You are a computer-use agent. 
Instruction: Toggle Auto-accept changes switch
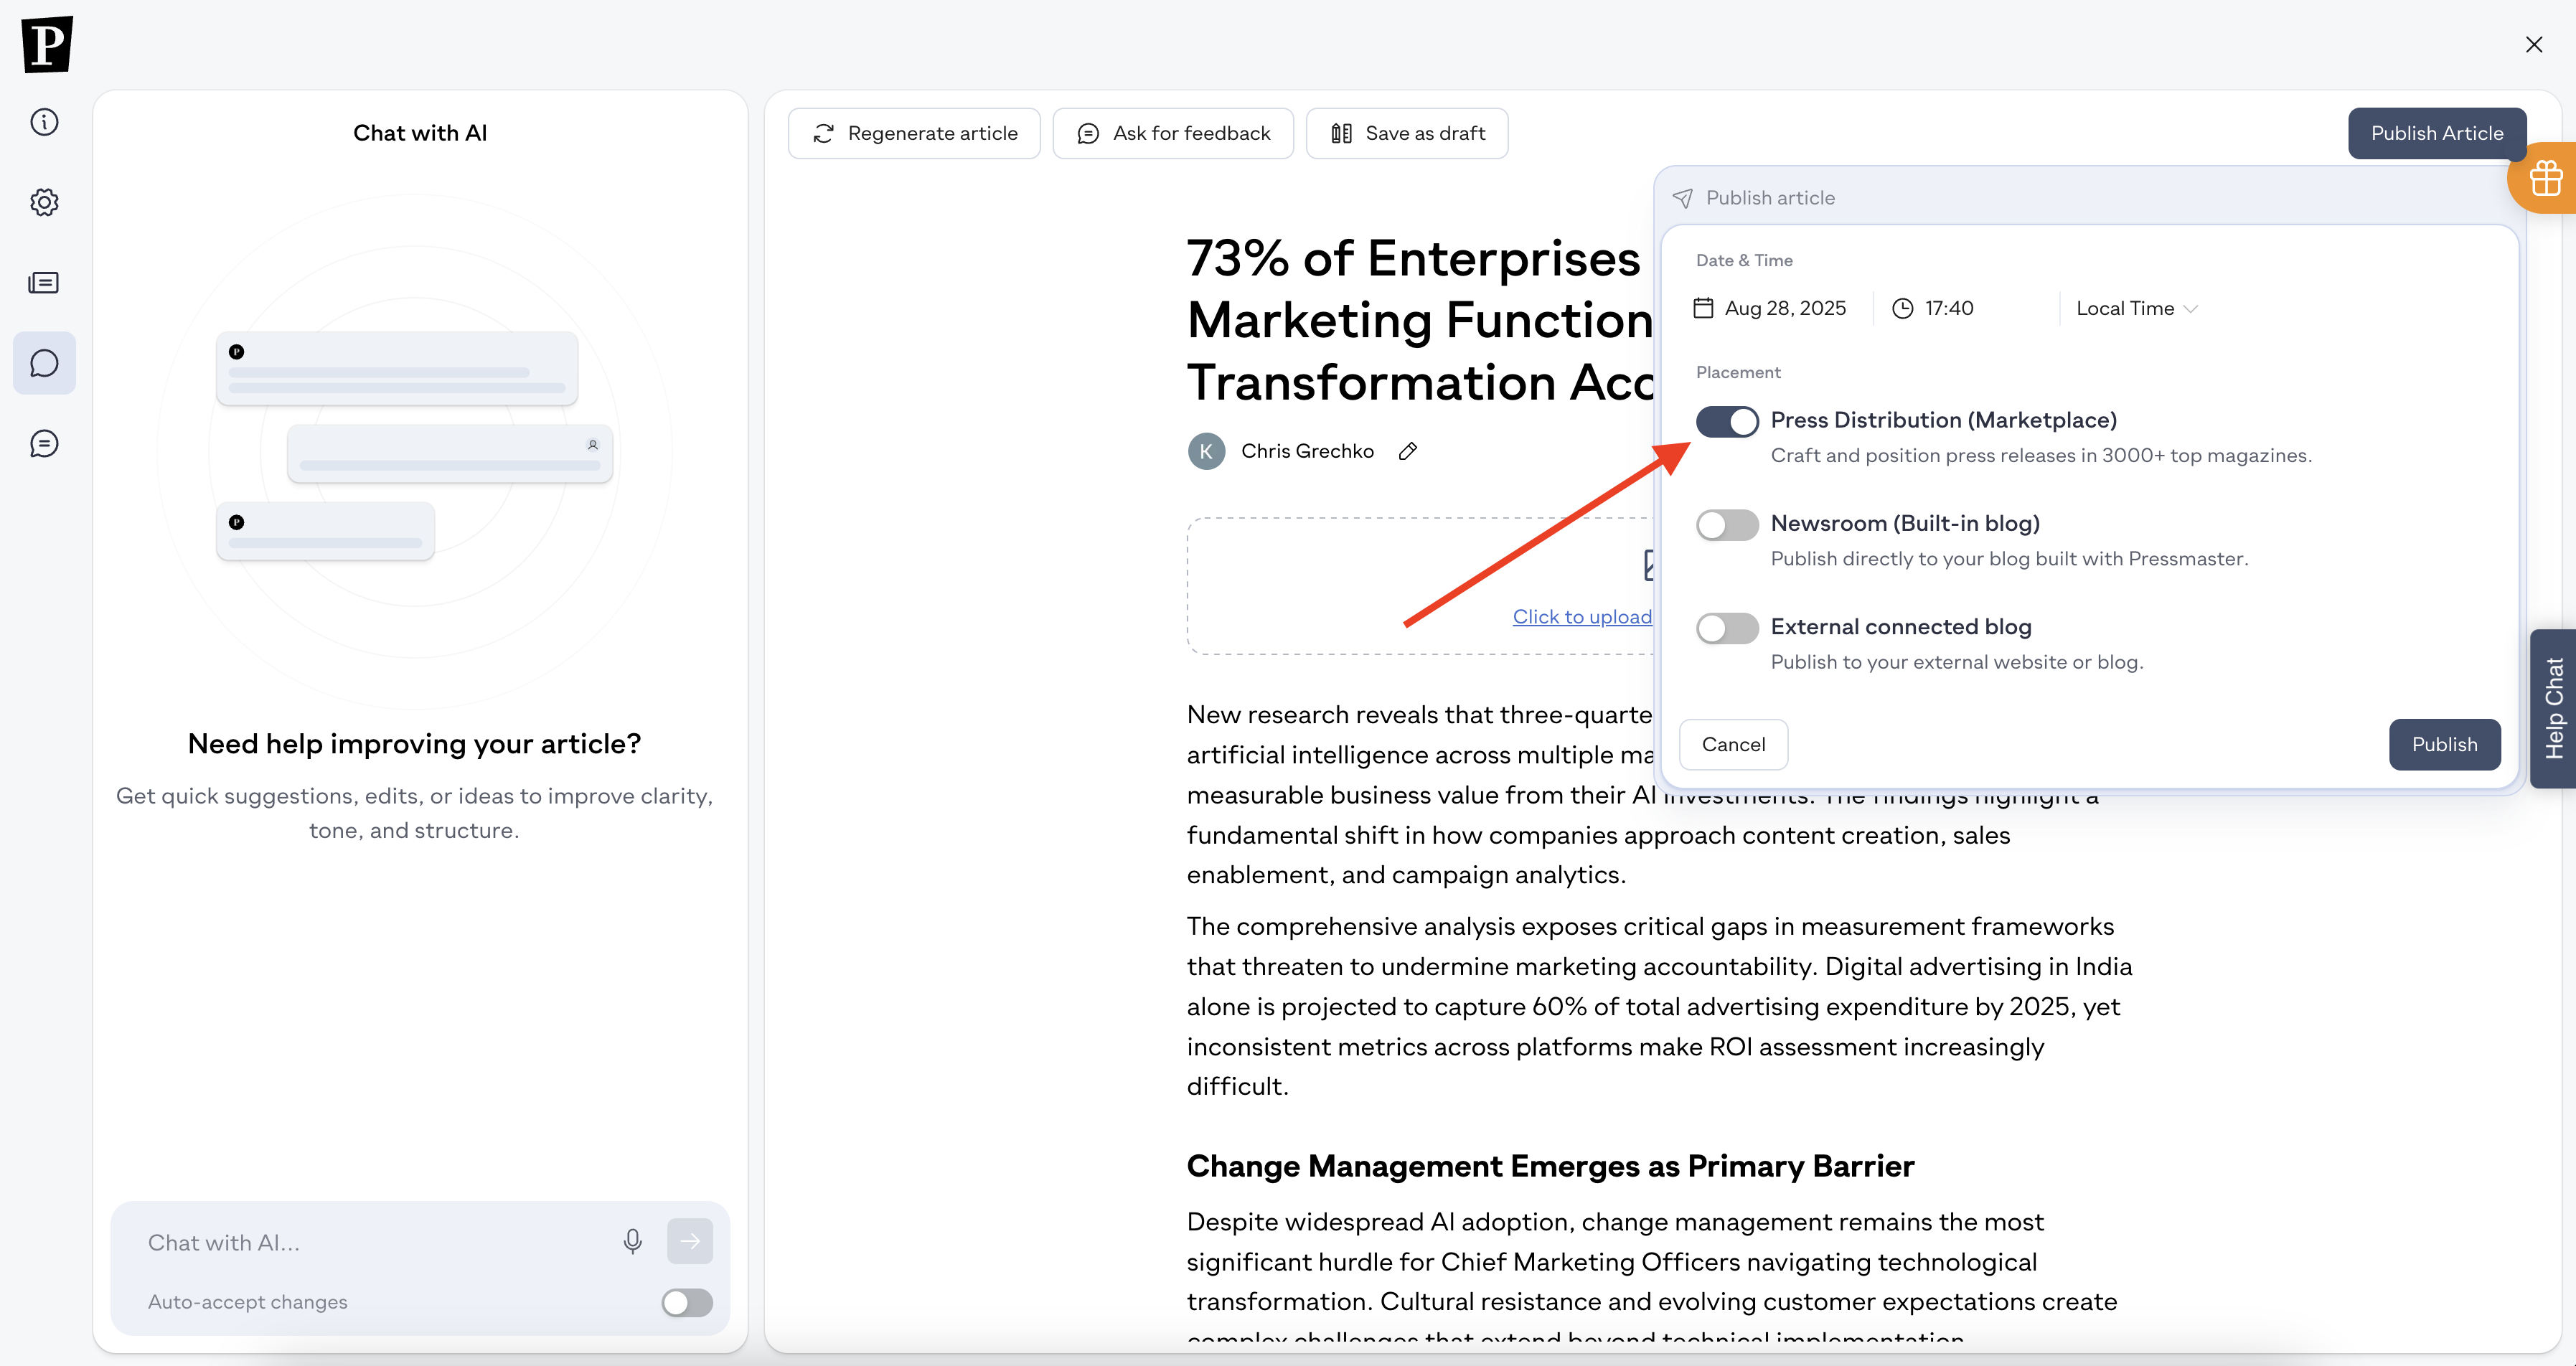[x=687, y=1302]
